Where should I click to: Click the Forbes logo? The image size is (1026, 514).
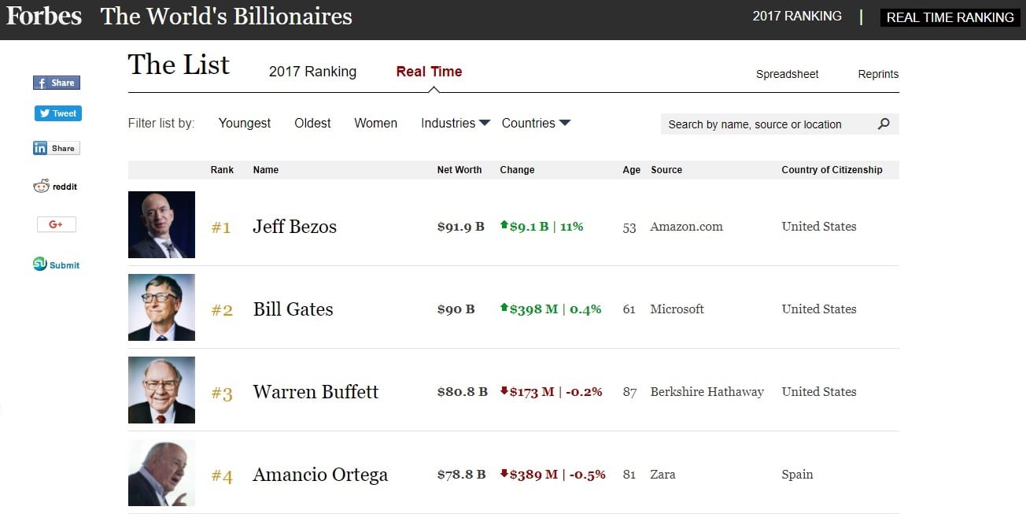(44, 17)
